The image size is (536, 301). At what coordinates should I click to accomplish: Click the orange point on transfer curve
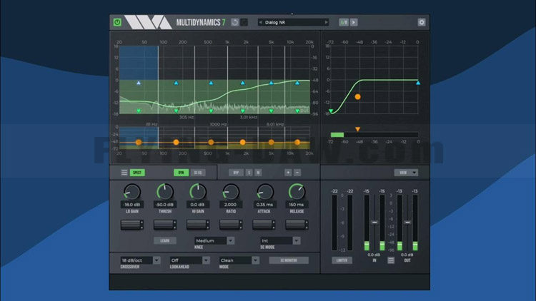[357, 97]
